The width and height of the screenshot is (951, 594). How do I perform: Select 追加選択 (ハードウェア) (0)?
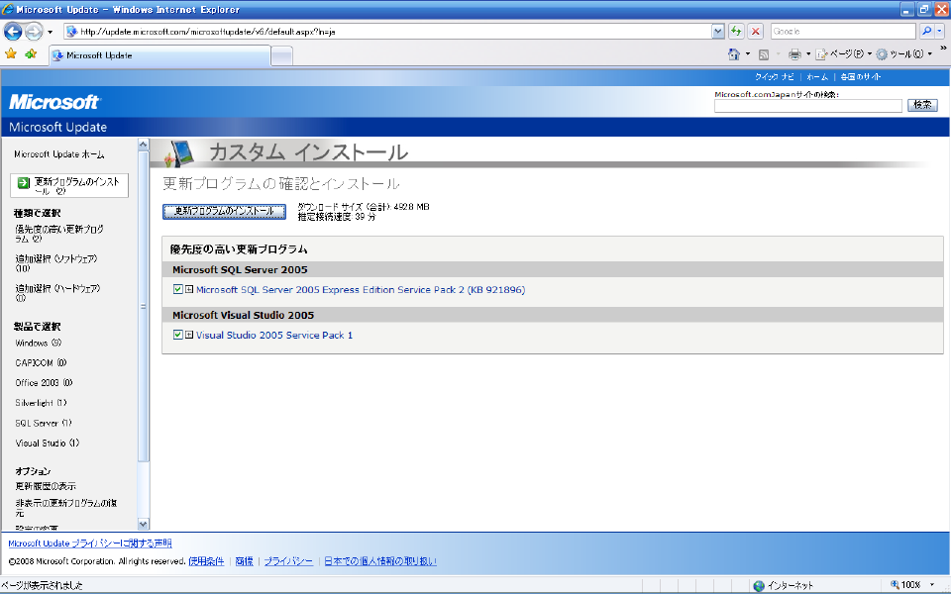pos(57,293)
